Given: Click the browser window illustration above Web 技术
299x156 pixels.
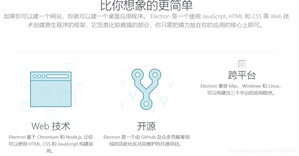Looking at the screenshot, I should 51,89.
